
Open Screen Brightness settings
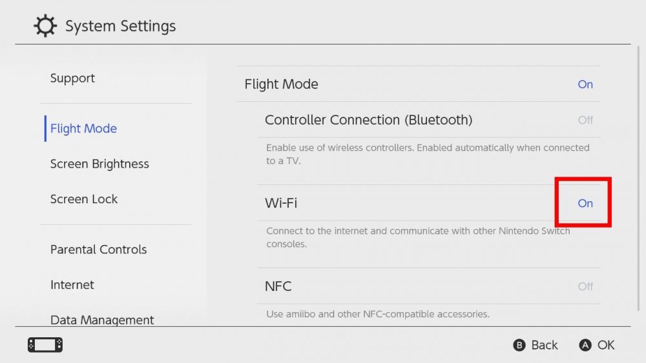tap(99, 164)
